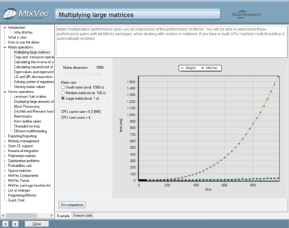Image resolution: width=289 pixels, height=228 pixels.
Task: Open LQ and QR decomposition tree item
Action: [33, 77]
